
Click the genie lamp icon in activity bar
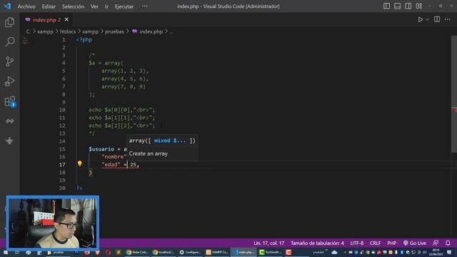pos(9,141)
